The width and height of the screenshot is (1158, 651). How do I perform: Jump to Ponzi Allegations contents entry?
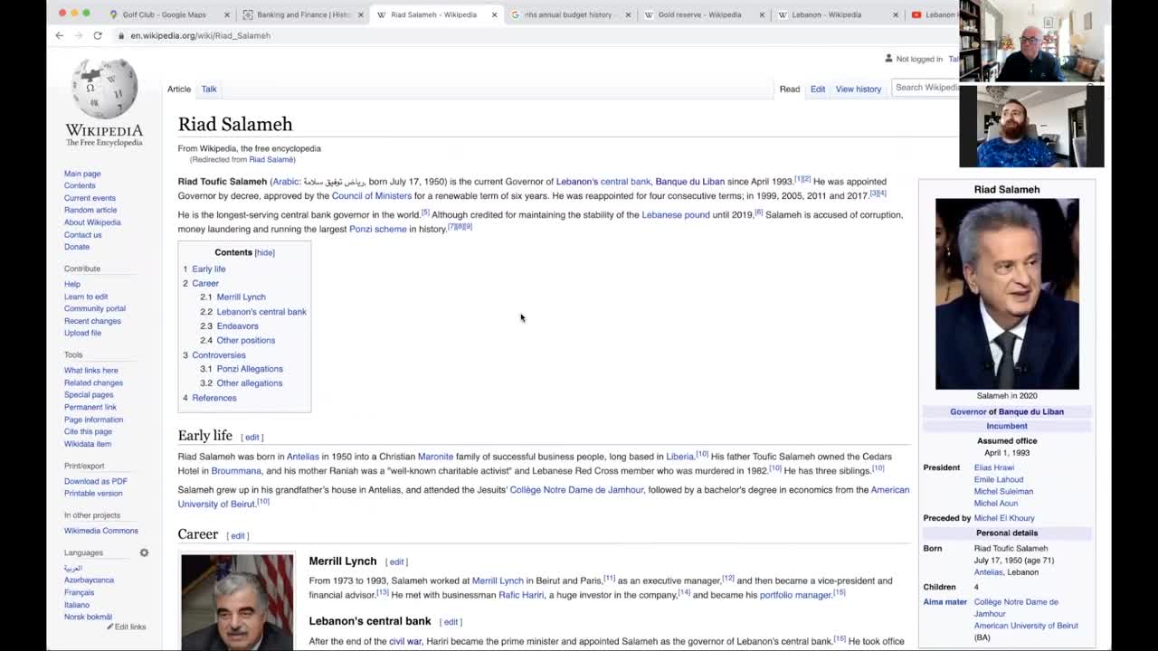coord(250,369)
